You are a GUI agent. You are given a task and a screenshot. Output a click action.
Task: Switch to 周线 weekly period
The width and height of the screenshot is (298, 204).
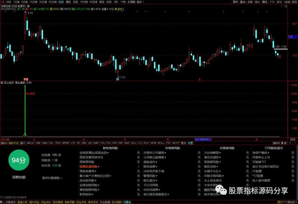click(x=68, y=2)
